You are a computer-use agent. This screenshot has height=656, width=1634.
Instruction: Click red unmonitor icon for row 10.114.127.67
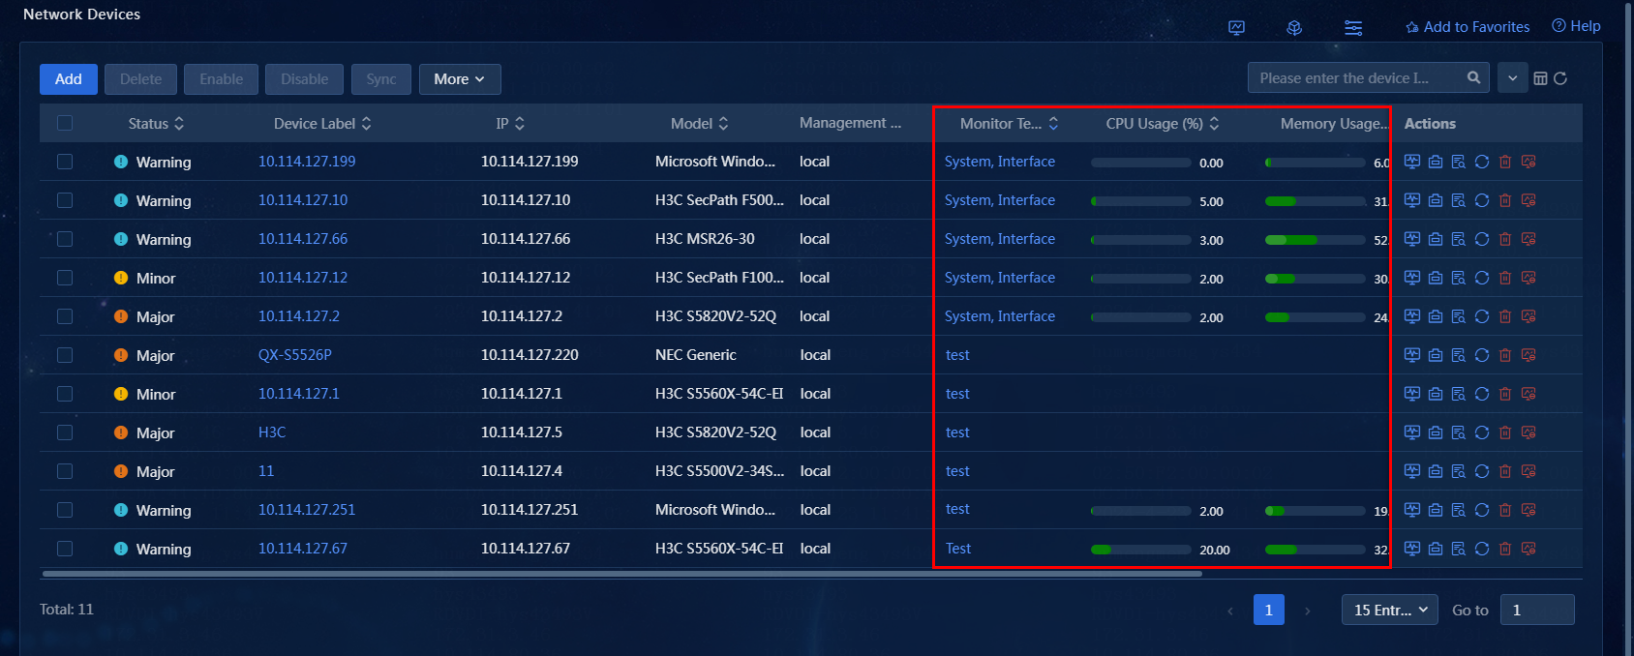[x=1528, y=549]
